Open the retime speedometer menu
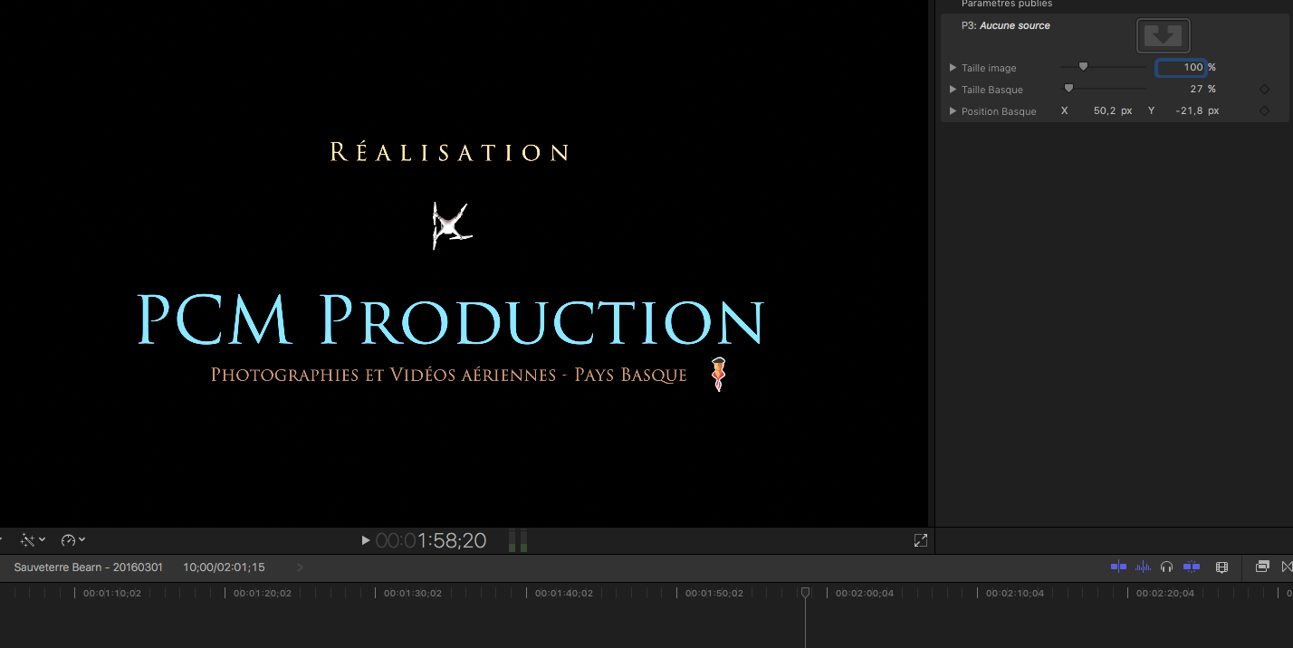The width and height of the screenshot is (1293, 648). (x=72, y=540)
